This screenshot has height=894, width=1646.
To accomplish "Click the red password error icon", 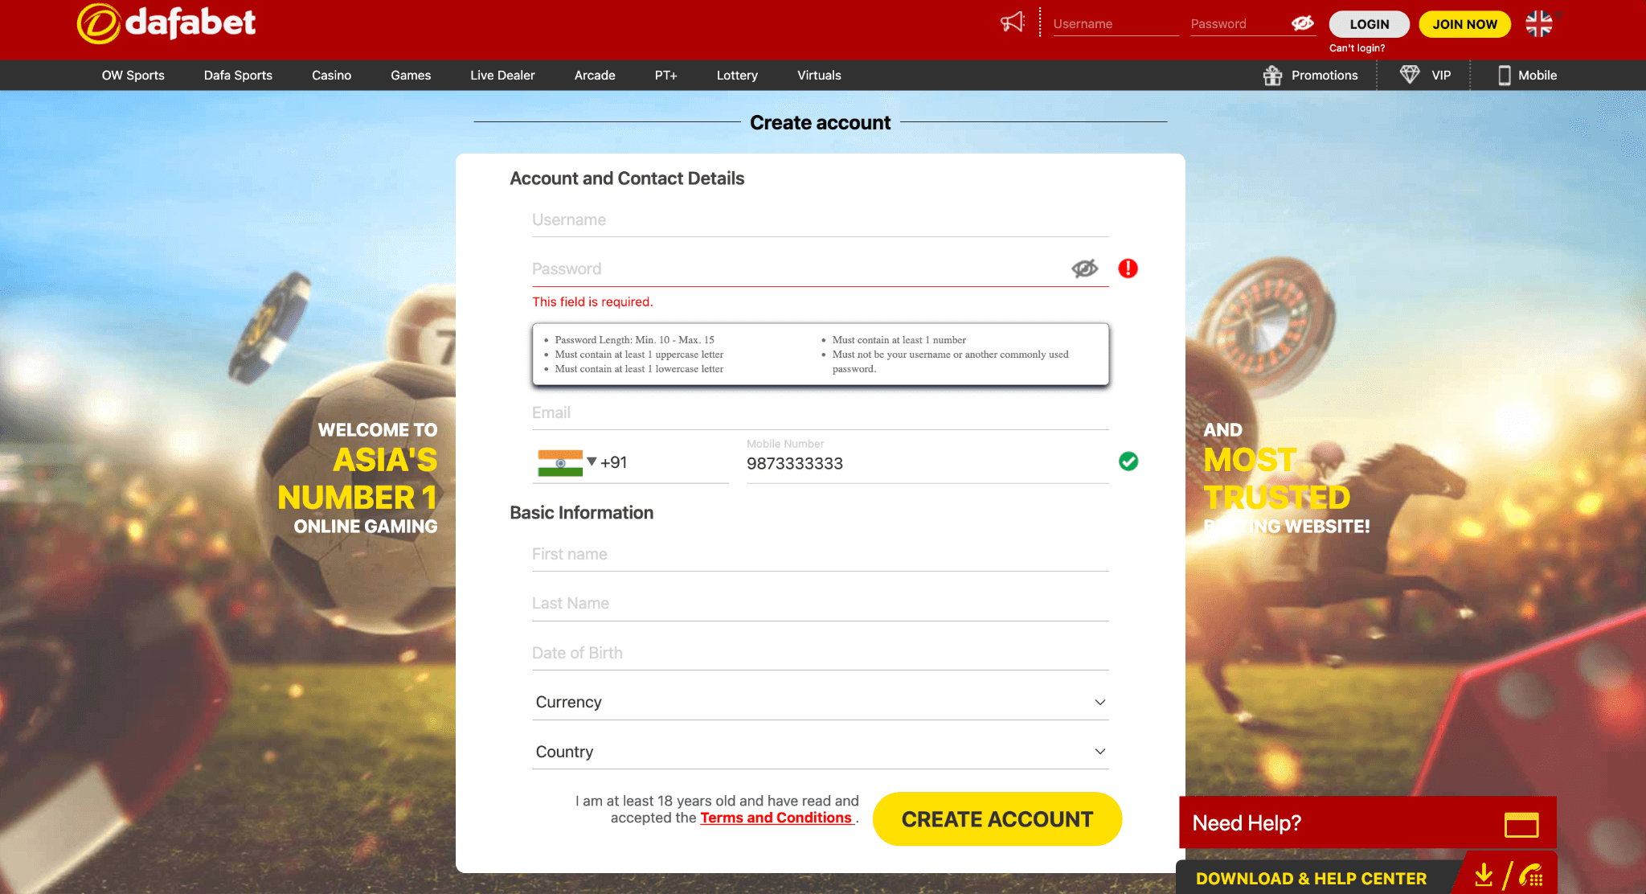I will tap(1128, 269).
